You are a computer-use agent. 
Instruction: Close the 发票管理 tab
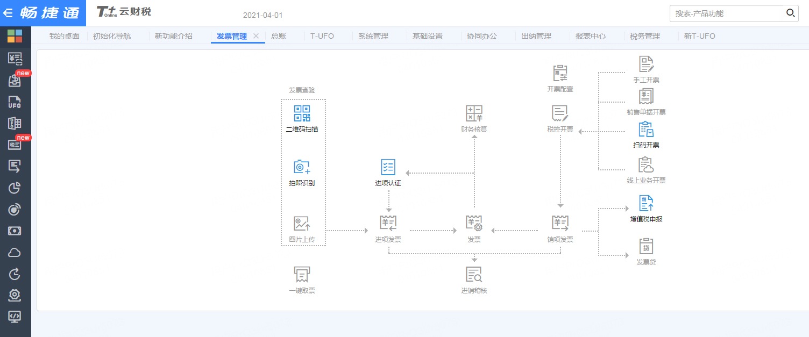[x=256, y=36]
